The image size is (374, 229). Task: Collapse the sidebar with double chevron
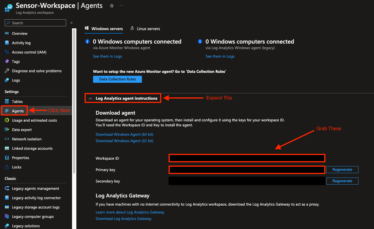click(x=71, y=23)
